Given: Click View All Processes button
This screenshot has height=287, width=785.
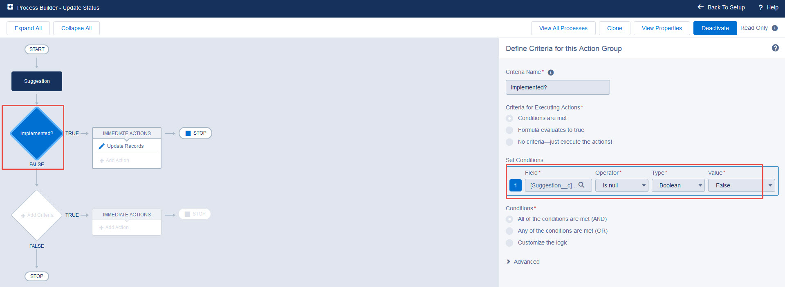Looking at the screenshot, I should point(563,28).
